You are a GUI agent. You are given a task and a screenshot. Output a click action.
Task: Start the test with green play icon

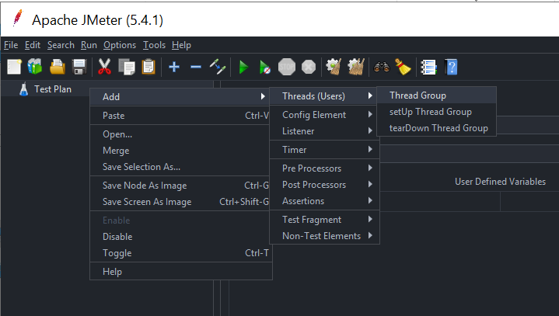(243, 67)
